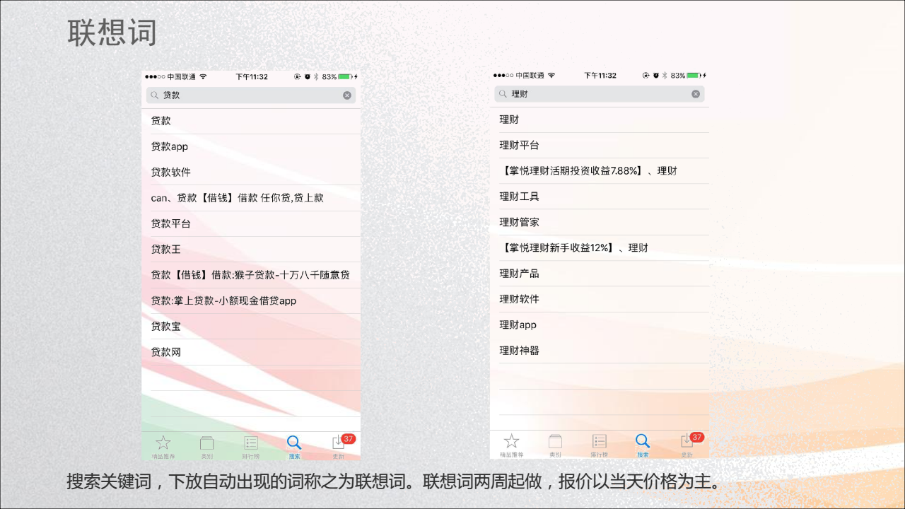This screenshot has height=509, width=905.
Task: Click into the 贷款 search input field
Action: click(x=247, y=95)
